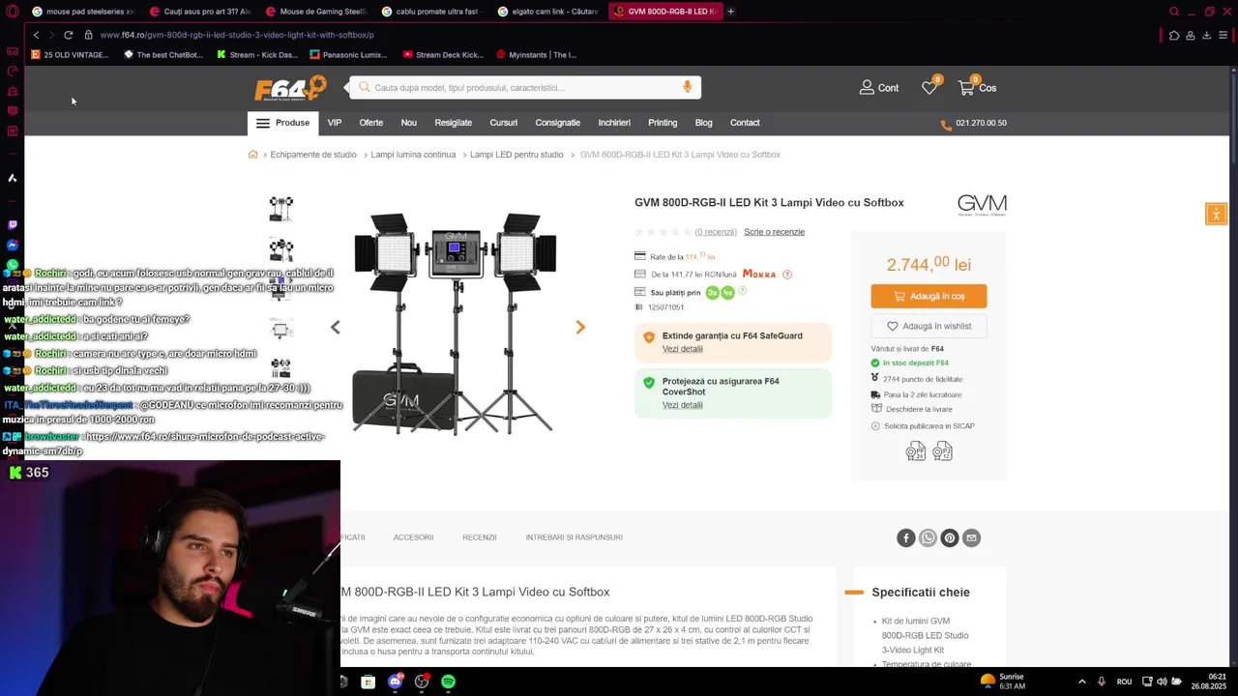Open the Blog menu item
This screenshot has width=1238, height=696.
704,123
